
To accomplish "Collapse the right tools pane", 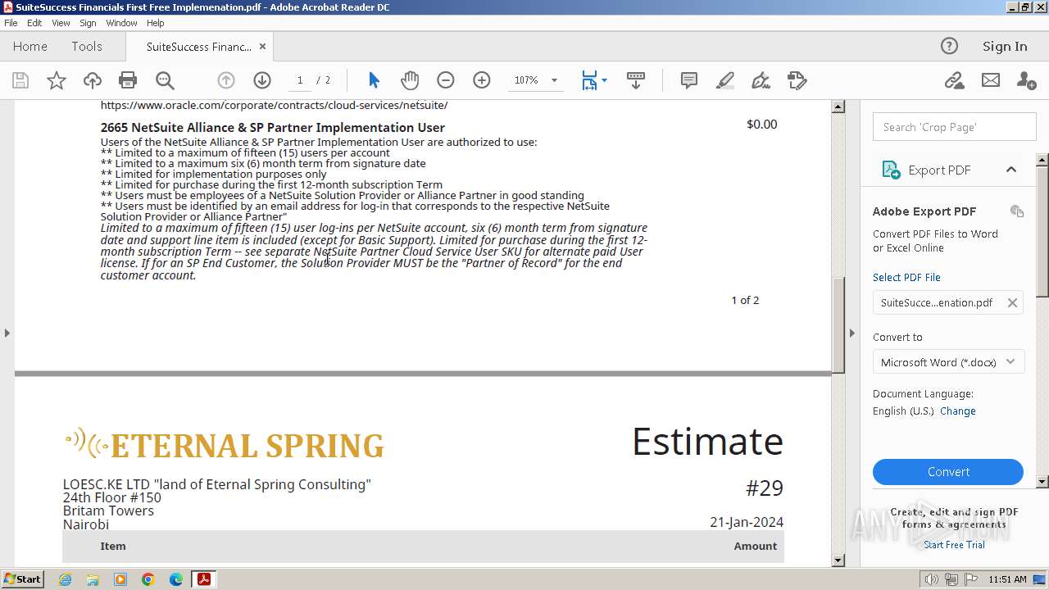I will [x=851, y=333].
